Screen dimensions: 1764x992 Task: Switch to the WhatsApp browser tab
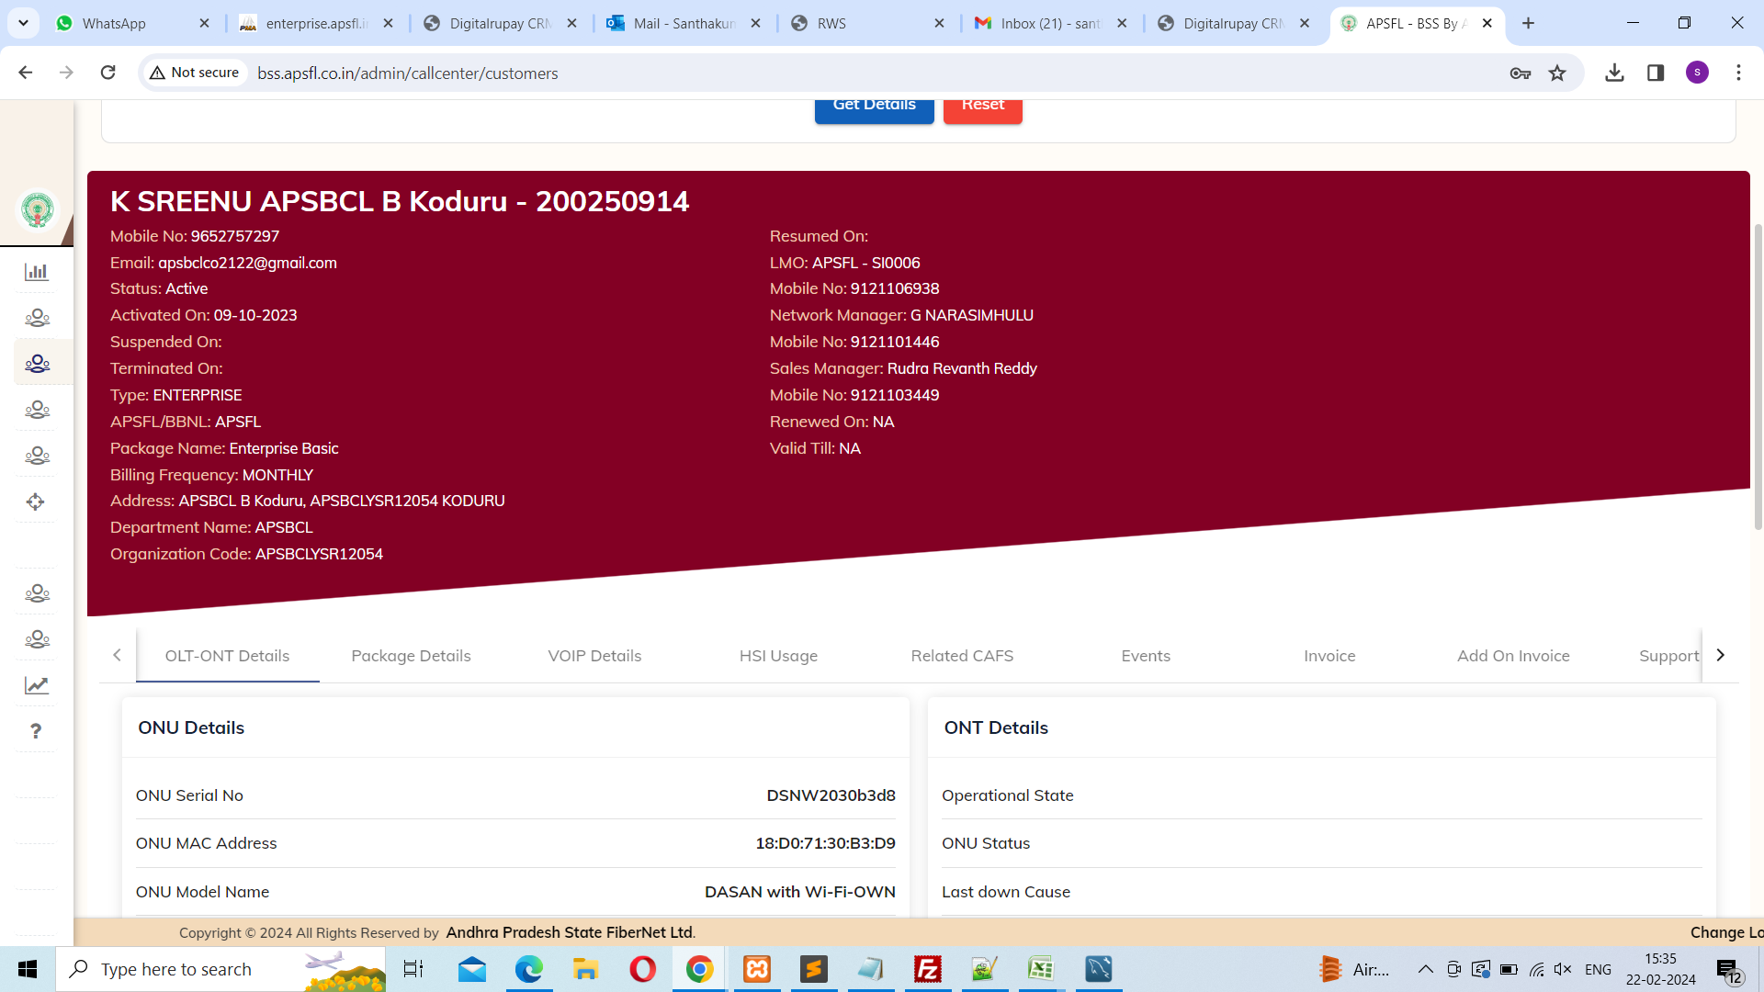[131, 23]
